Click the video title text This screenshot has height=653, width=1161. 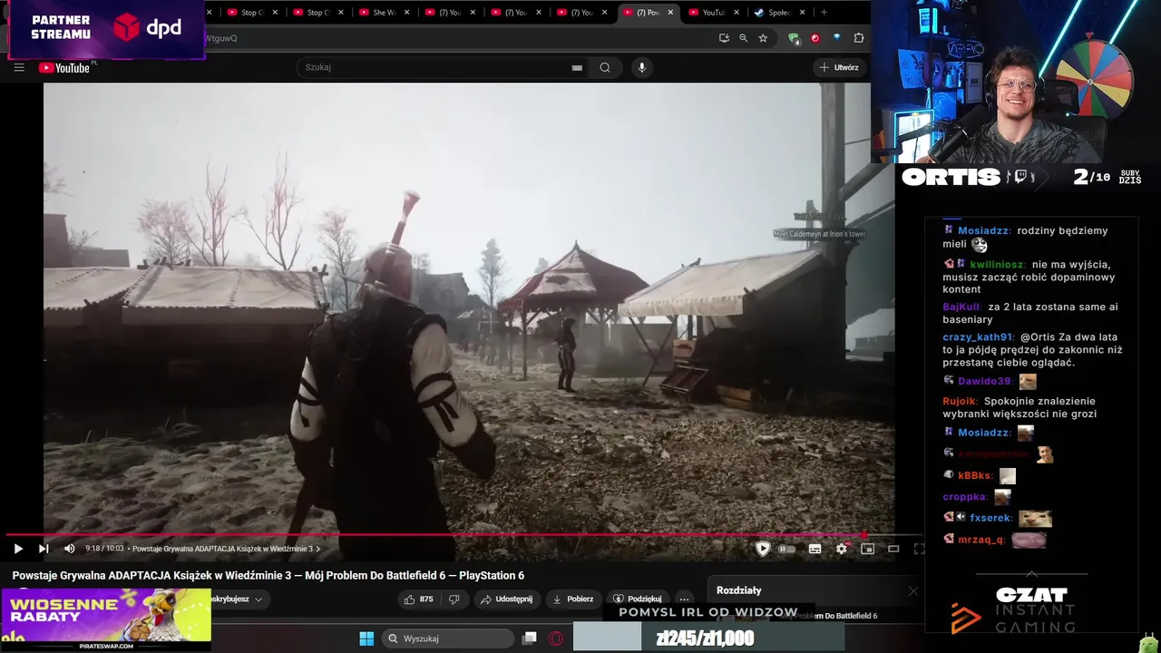coord(268,576)
